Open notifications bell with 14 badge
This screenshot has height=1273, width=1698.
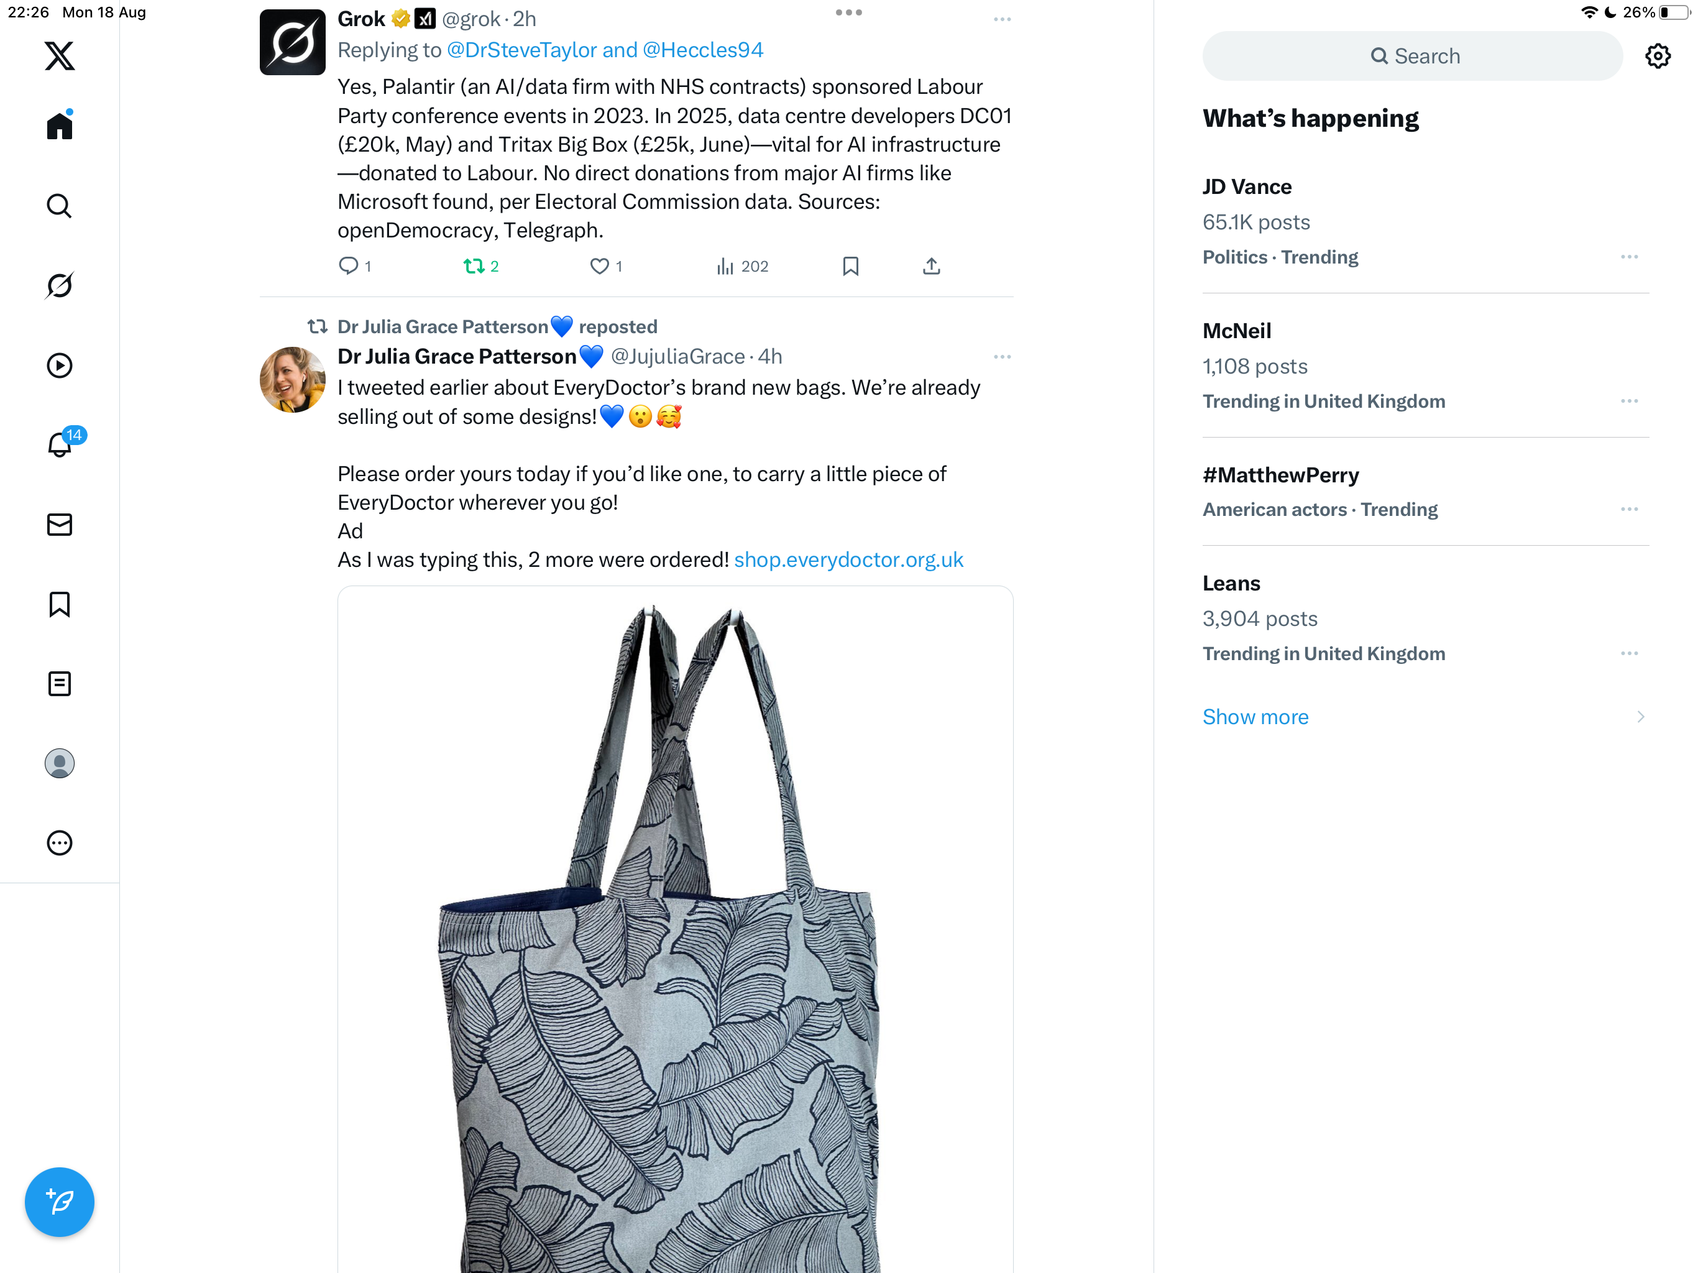[59, 444]
